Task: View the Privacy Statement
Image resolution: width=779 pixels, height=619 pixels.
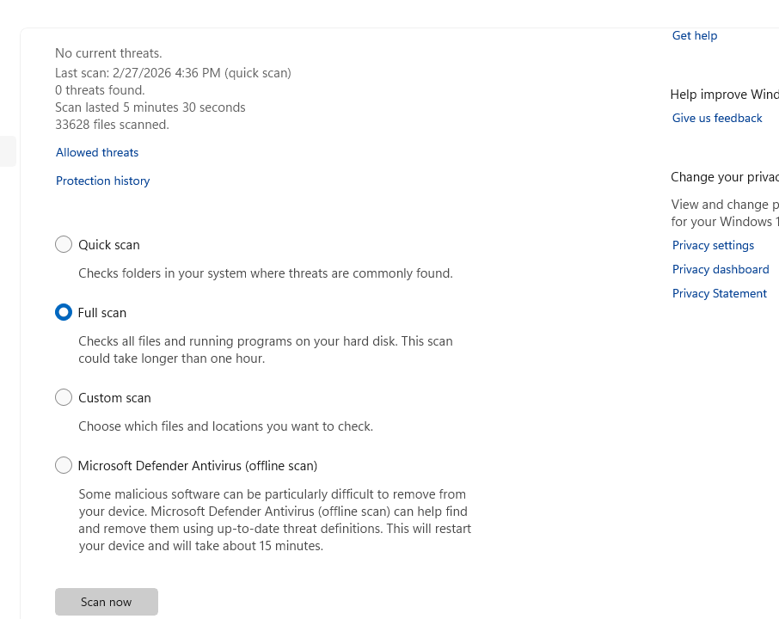Action: pyautogui.click(x=719, y=293)
